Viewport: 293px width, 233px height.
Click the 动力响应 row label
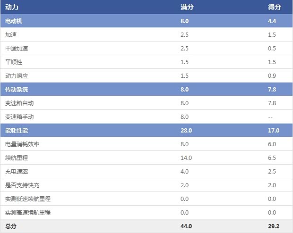[x=17, y=76]
